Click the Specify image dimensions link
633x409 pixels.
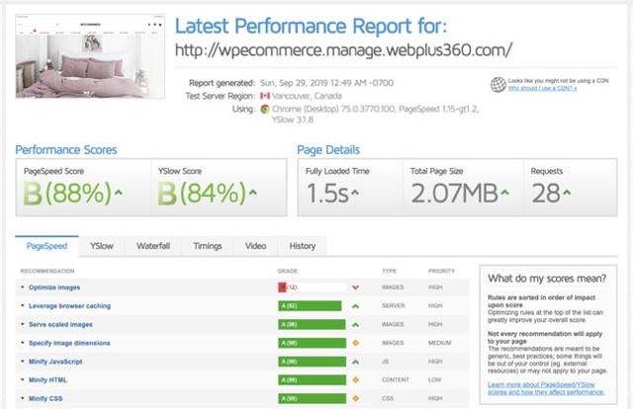tap(69, 343)
